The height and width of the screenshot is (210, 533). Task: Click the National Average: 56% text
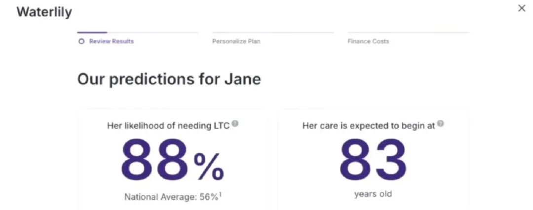(x=171, y=197)
